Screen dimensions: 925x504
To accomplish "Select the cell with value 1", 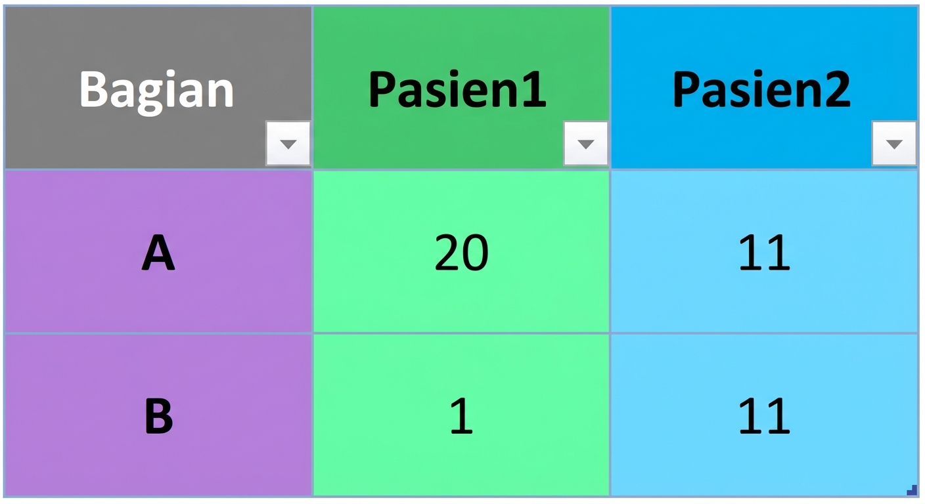I will (x=460, y=415).
